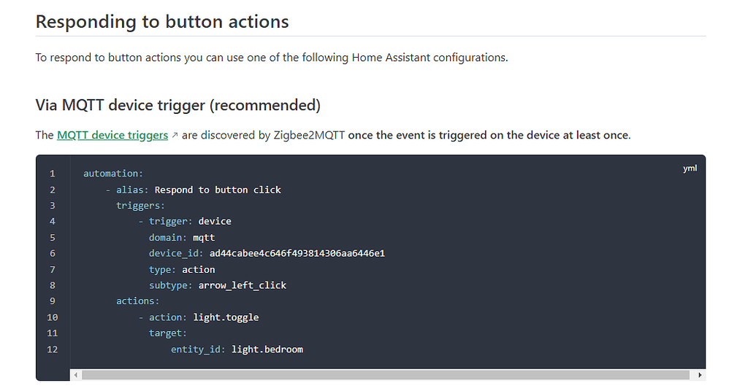
Task: Click the light.bedroom entity value
Action: point(267,349)
